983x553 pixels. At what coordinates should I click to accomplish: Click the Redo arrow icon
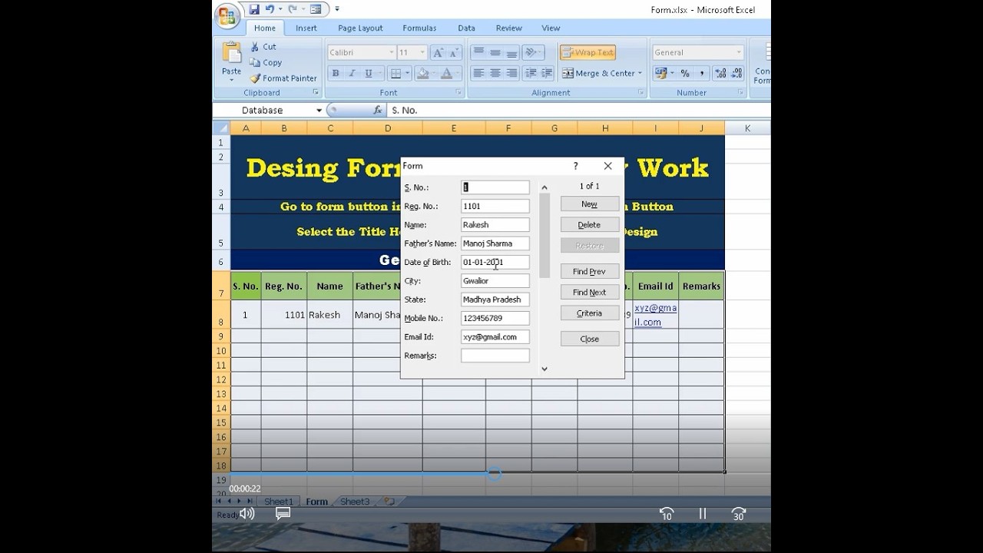point(292,9)
